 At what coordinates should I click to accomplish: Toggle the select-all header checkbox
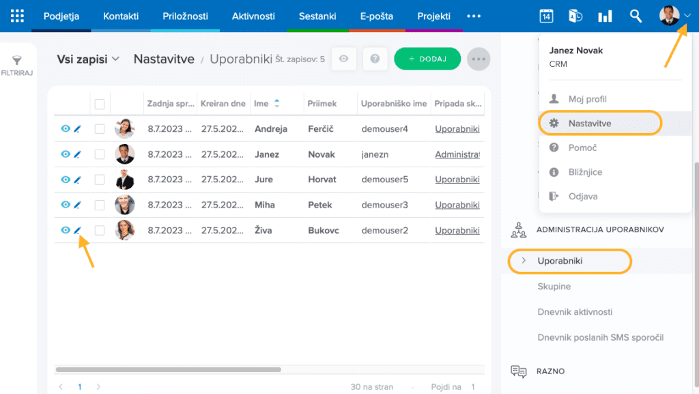100,104
